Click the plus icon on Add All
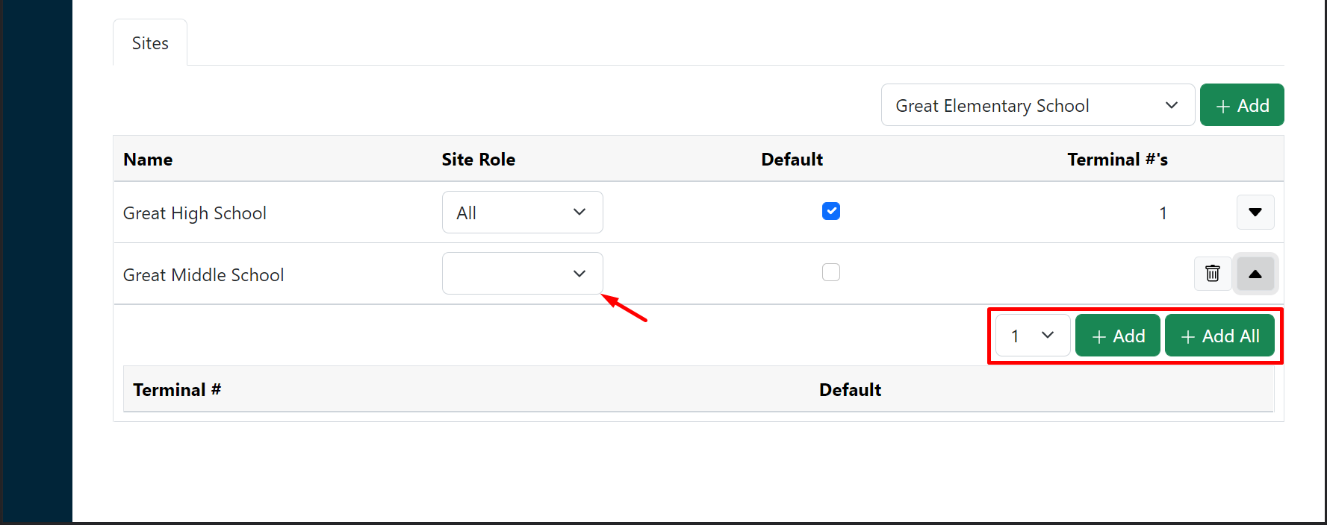 coord(1188,336)
